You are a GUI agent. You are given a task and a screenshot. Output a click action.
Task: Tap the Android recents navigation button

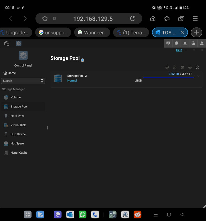(x=156, y=215)
